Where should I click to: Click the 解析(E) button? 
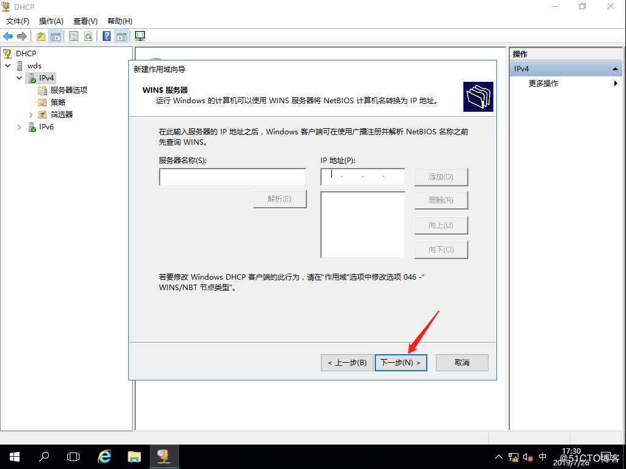pyautogui.click(x=279, y=198)
